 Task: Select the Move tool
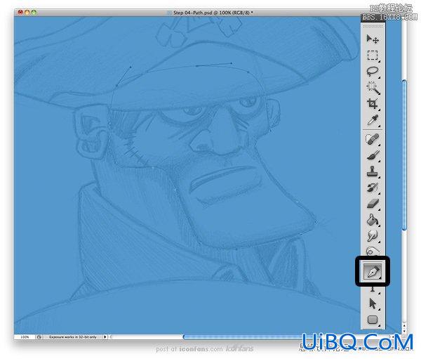click(x=373, y=39)
